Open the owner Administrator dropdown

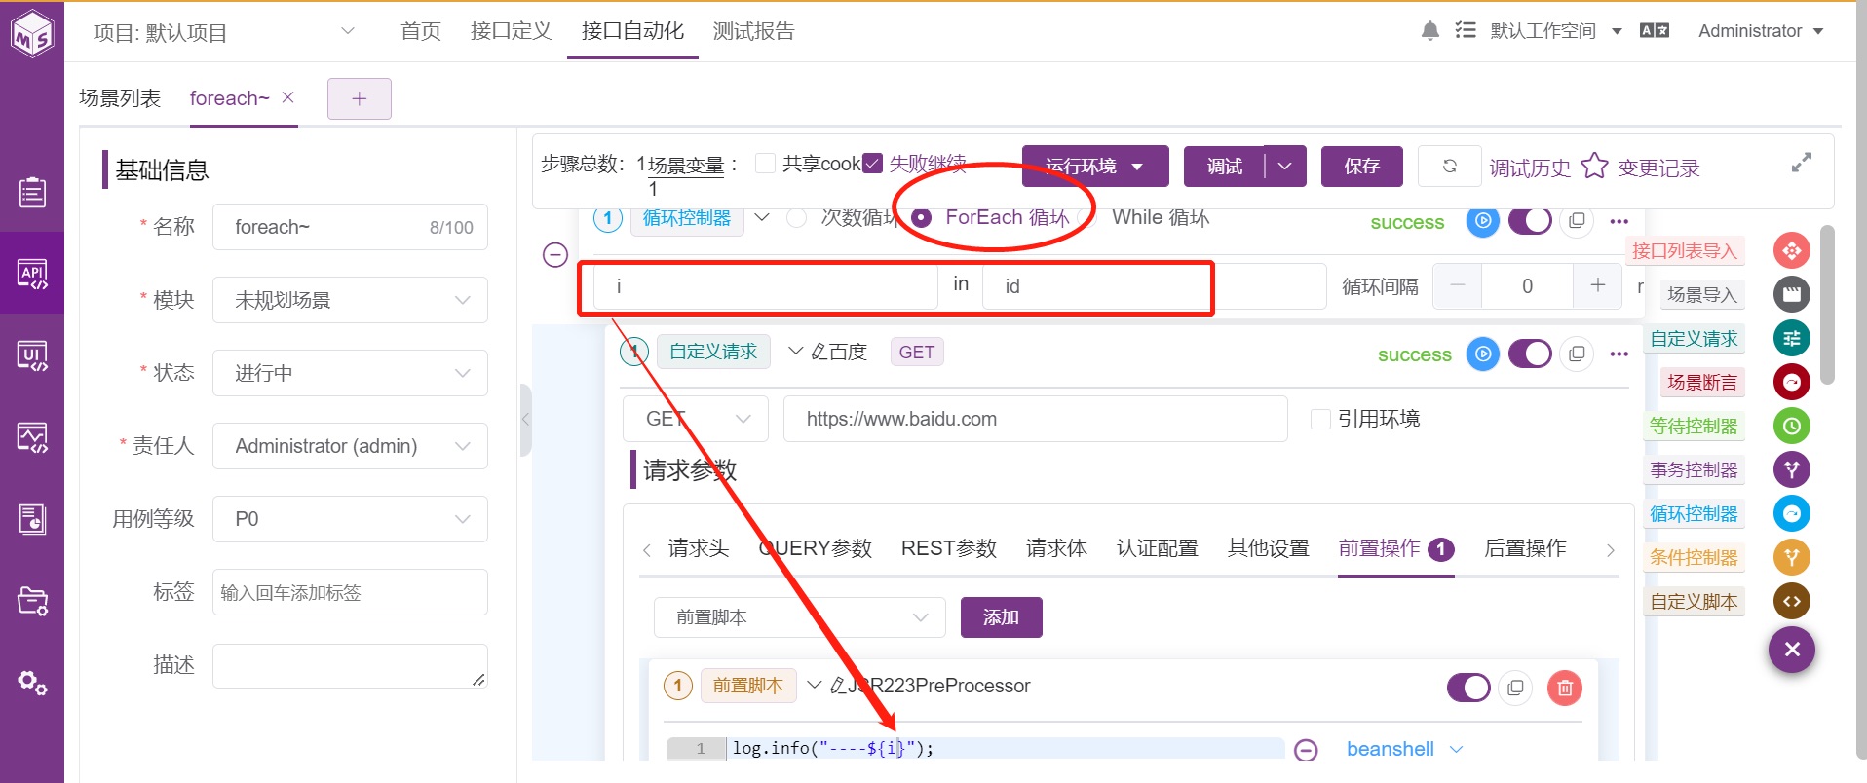coord(350,446)
